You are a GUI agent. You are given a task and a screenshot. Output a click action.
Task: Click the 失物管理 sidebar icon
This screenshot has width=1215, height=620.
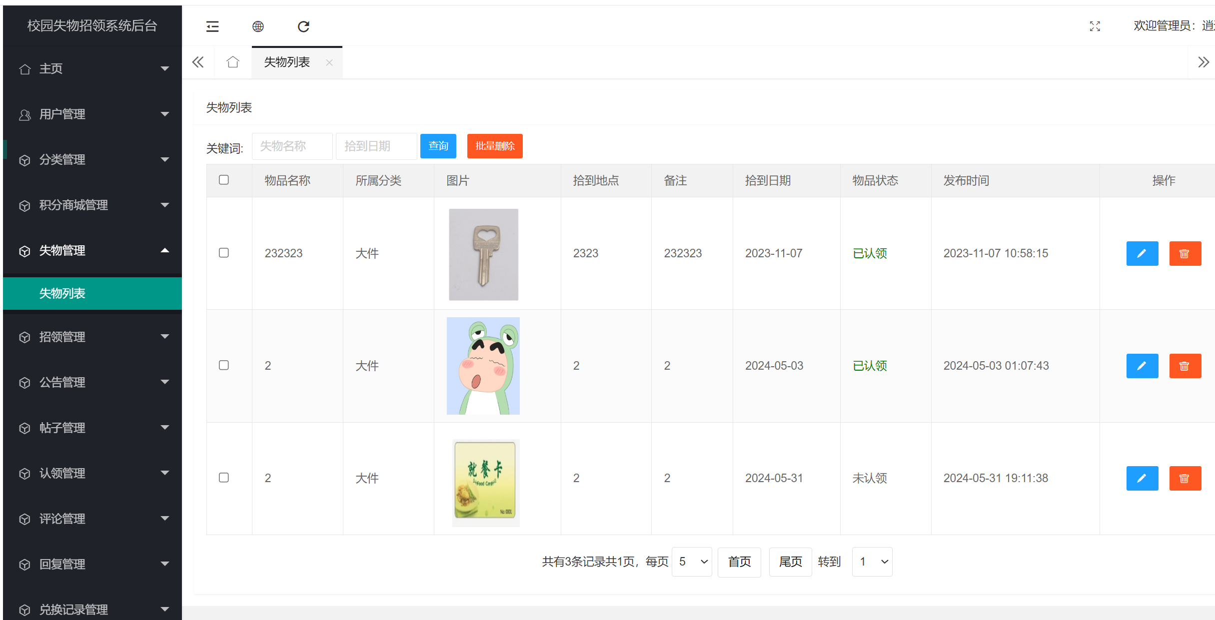point(24,250)
